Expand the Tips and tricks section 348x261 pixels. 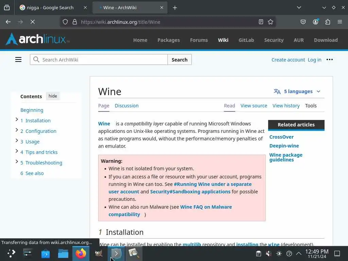tap(17, 151)
